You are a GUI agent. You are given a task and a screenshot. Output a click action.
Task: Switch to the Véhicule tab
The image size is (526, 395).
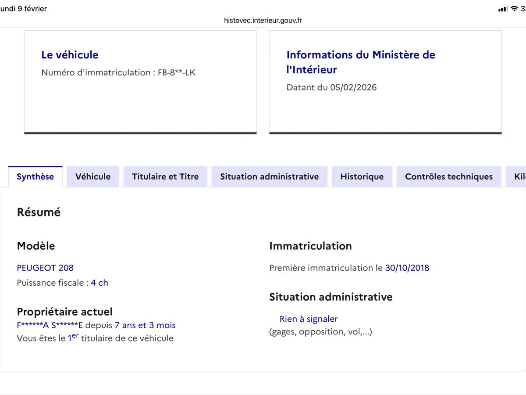[93, 176]
